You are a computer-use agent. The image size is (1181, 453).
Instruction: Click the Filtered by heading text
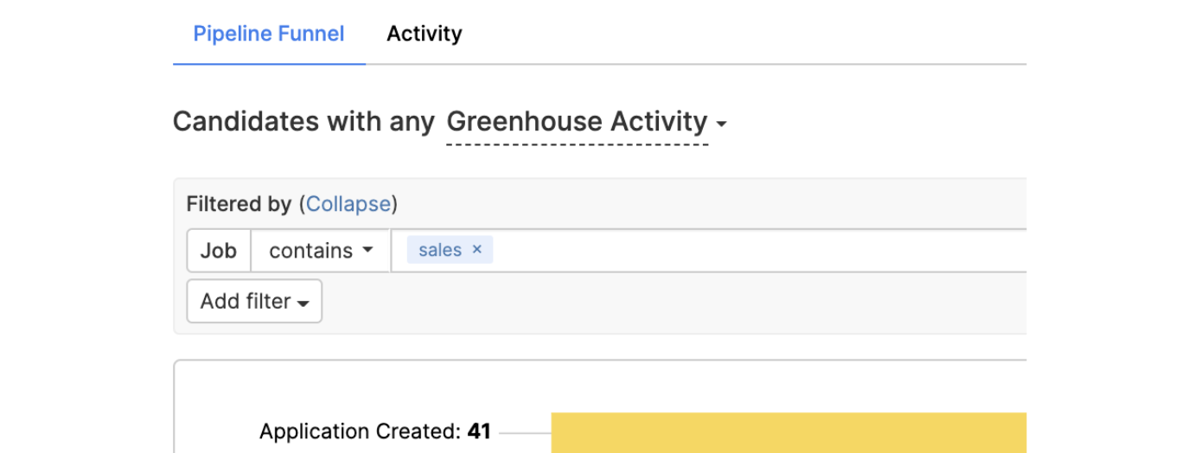point(239,204)
